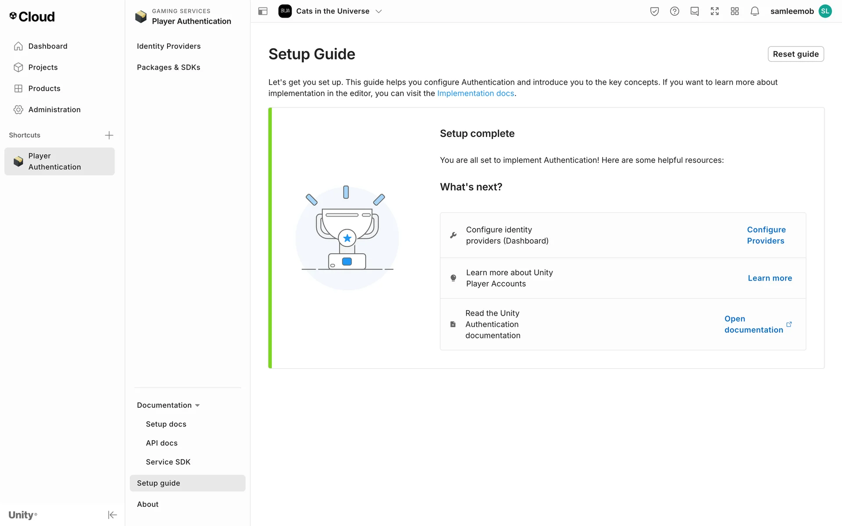Click the Configure Providers link

766,235
